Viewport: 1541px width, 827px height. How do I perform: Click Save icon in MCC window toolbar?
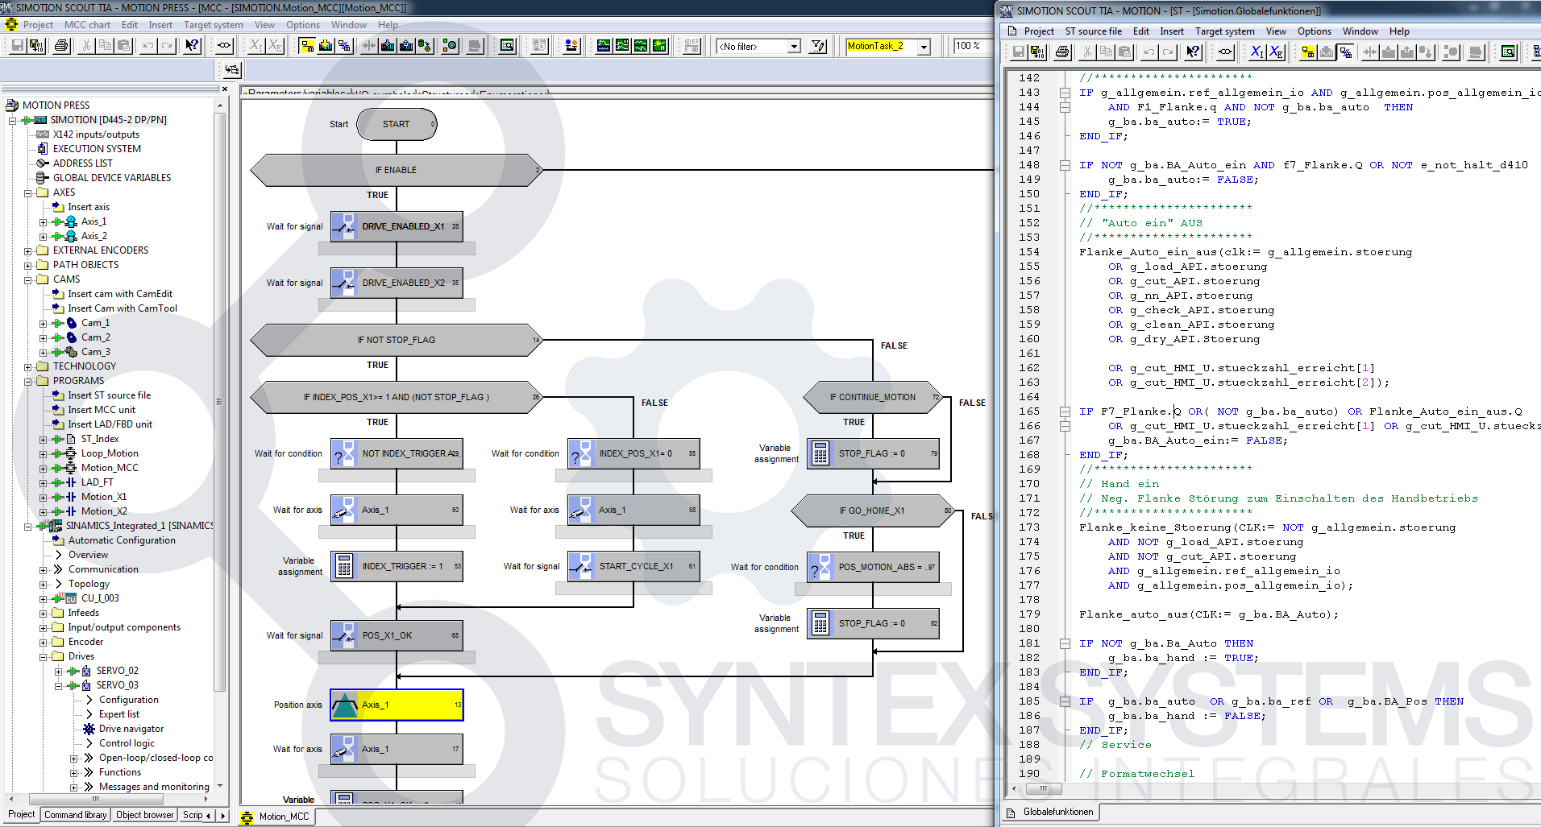[17, 46]
